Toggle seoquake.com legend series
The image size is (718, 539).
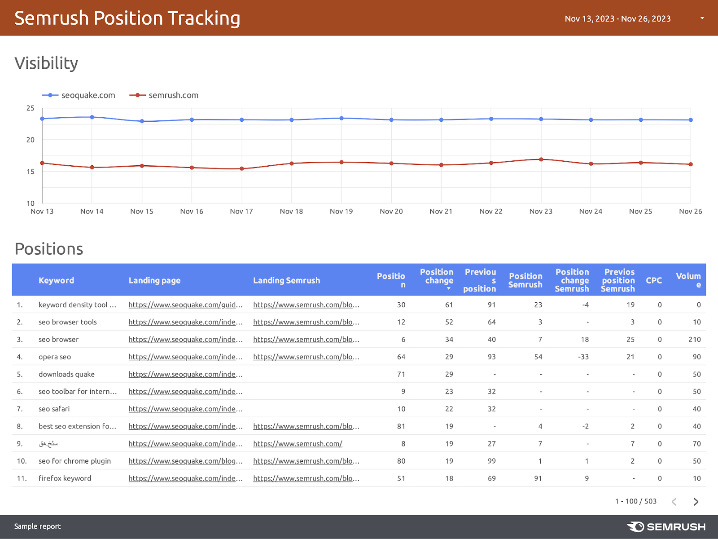pos(79,95)
